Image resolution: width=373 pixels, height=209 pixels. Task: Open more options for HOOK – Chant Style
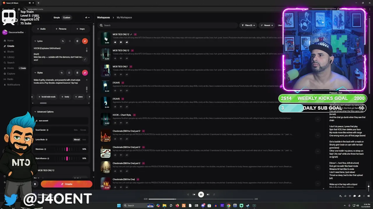pyautogui.click(x=318, y=119)
